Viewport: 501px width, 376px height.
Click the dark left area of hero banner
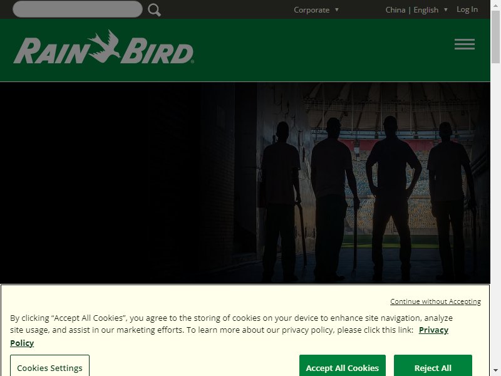96,182
